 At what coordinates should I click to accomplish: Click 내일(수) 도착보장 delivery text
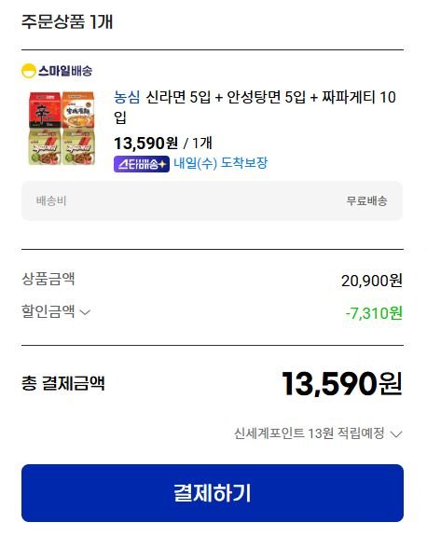click(x=221, y=163)
